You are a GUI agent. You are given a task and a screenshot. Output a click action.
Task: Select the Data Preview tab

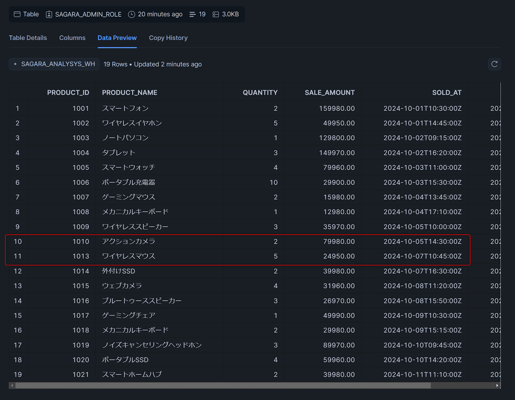(117, 38)
